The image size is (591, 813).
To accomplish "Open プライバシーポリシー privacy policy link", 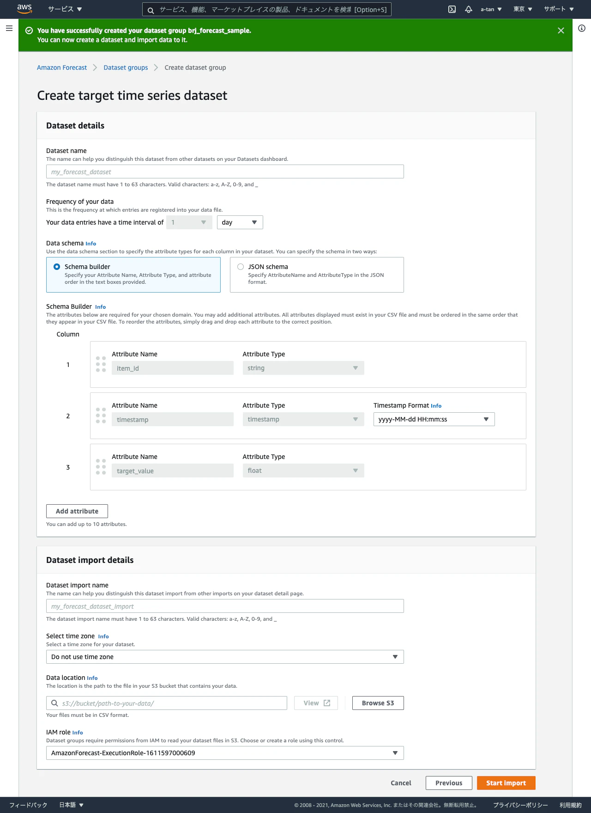I will (520, 805).
